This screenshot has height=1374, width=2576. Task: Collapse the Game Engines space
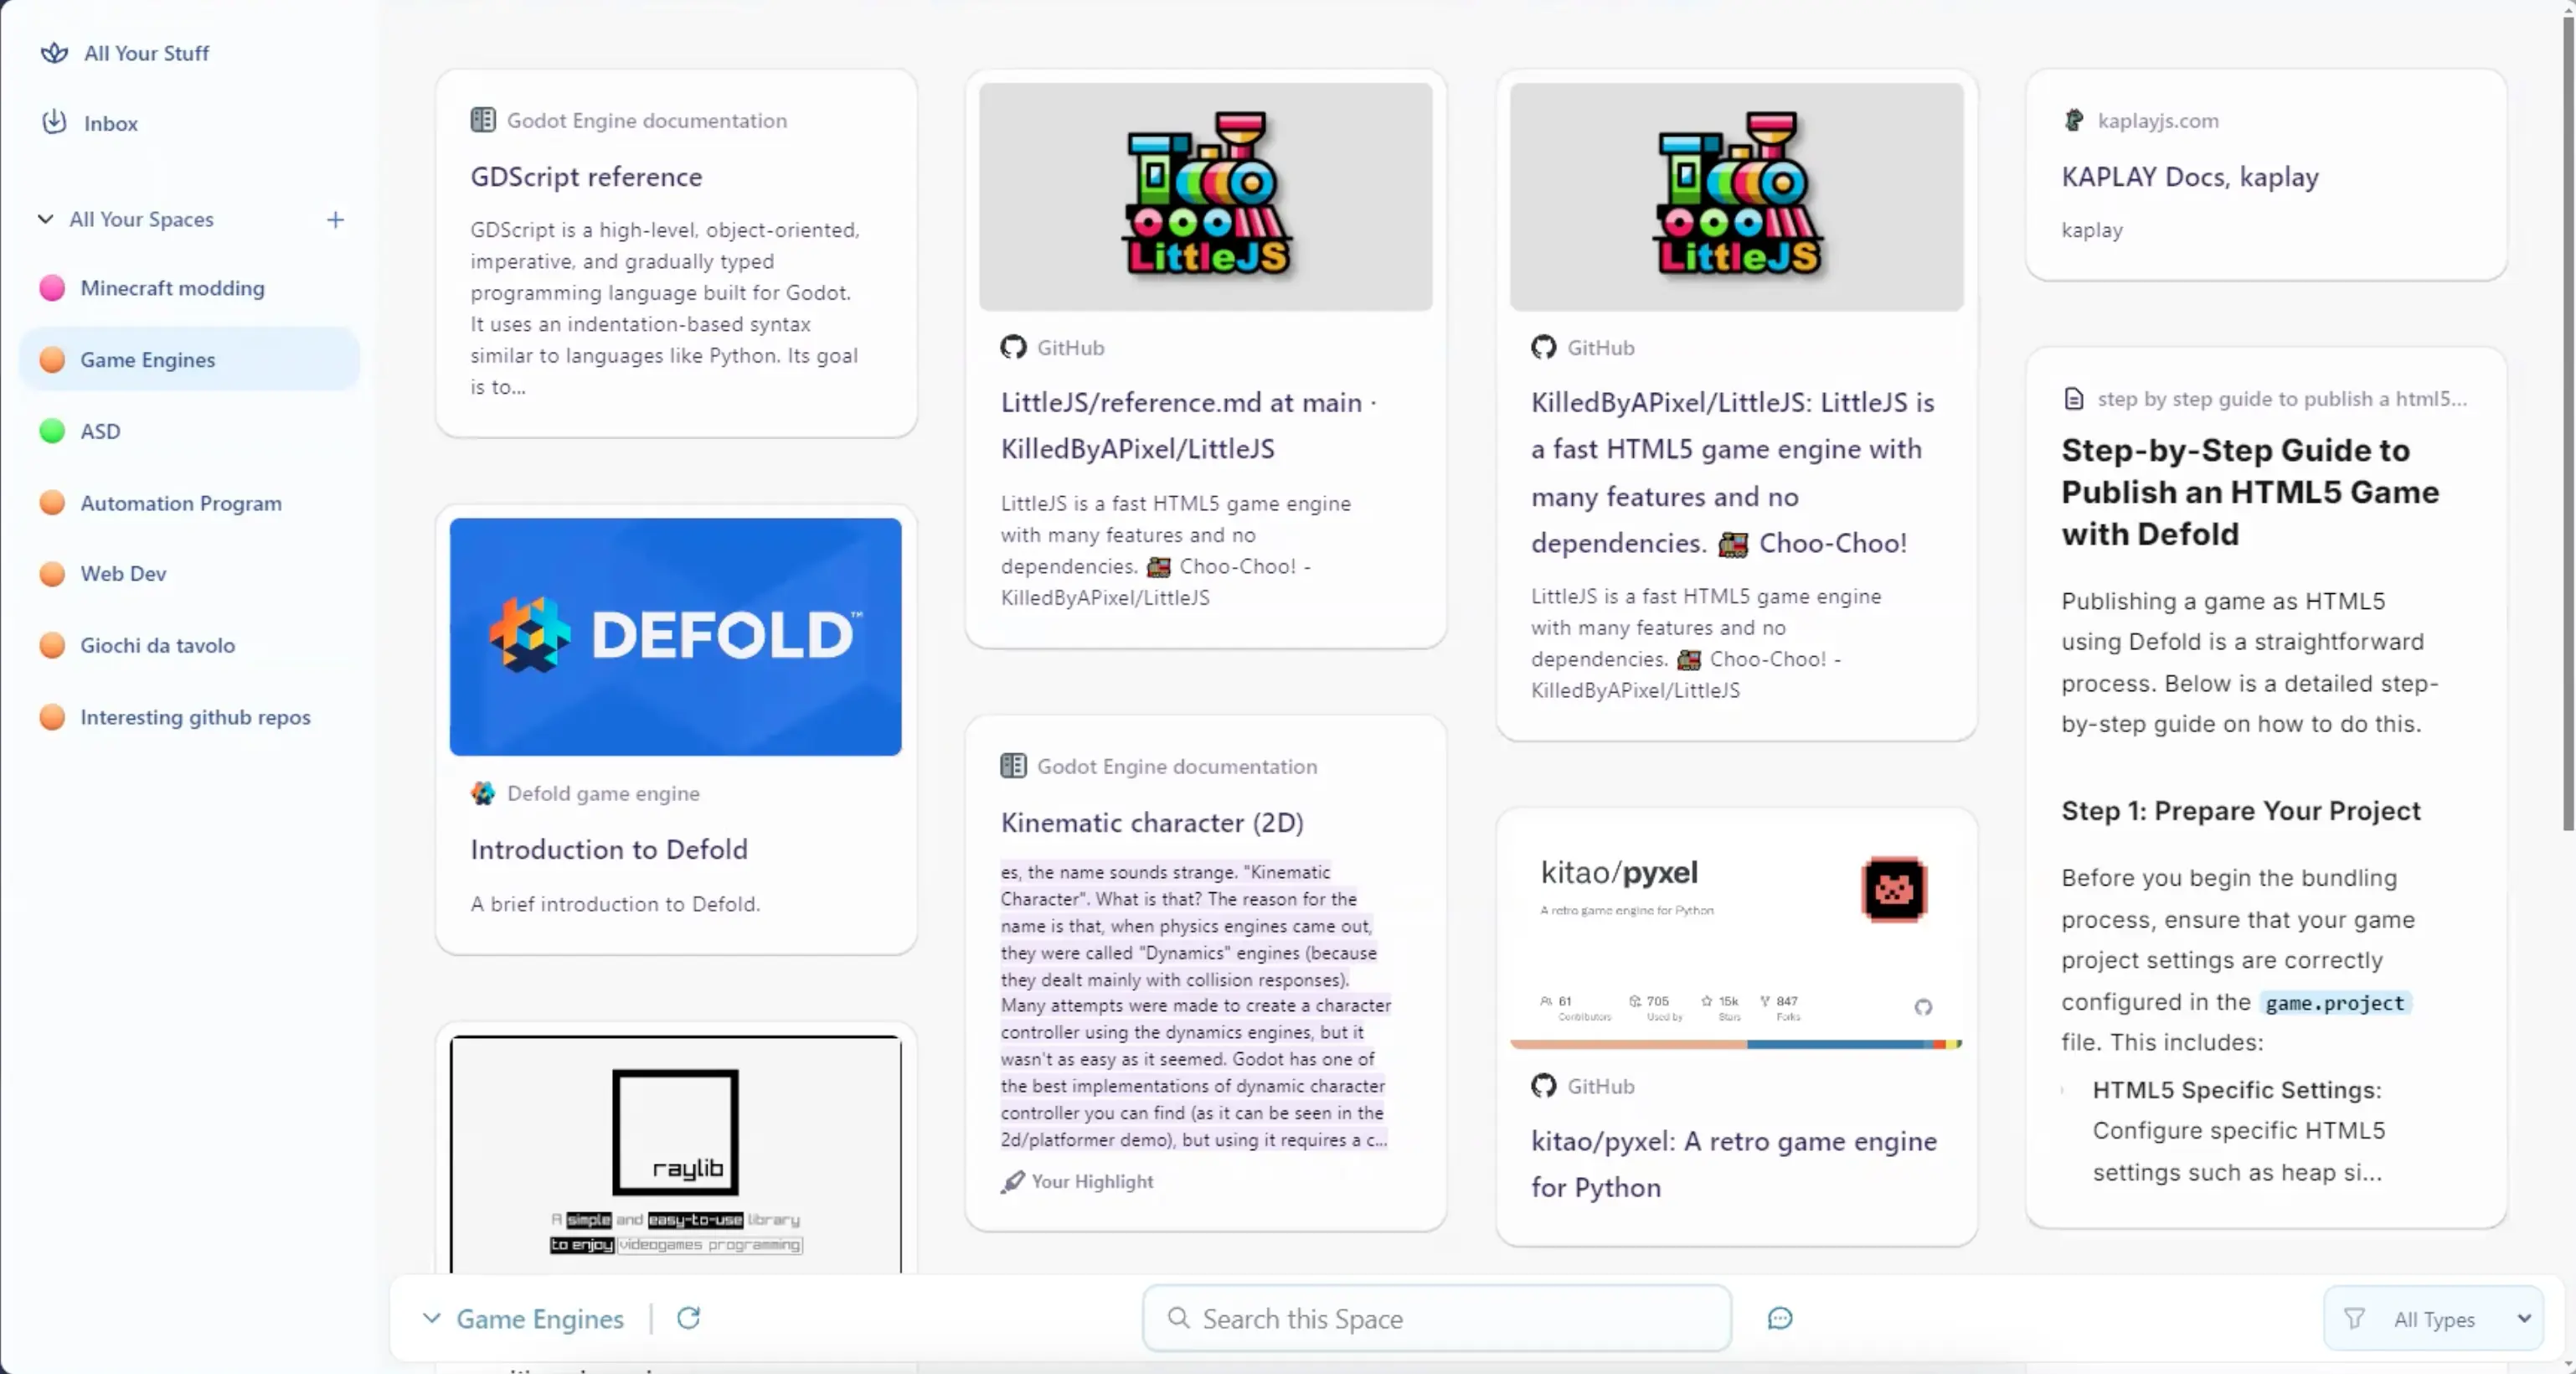[433, 1318]
